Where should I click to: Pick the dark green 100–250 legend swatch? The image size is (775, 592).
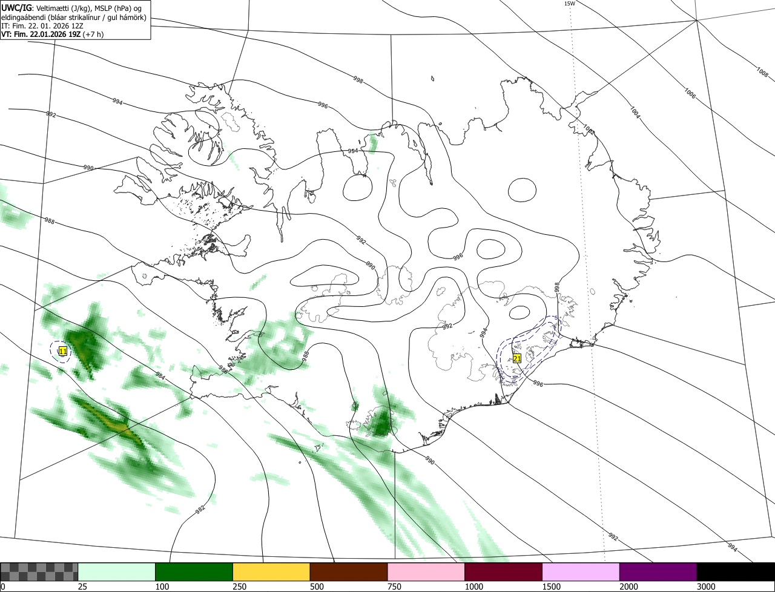[194, 572]
